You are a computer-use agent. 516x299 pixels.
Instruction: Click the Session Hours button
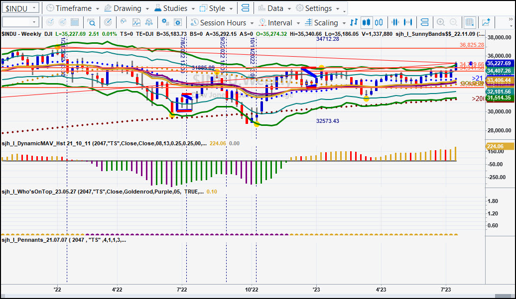click(x=219, y=23)
